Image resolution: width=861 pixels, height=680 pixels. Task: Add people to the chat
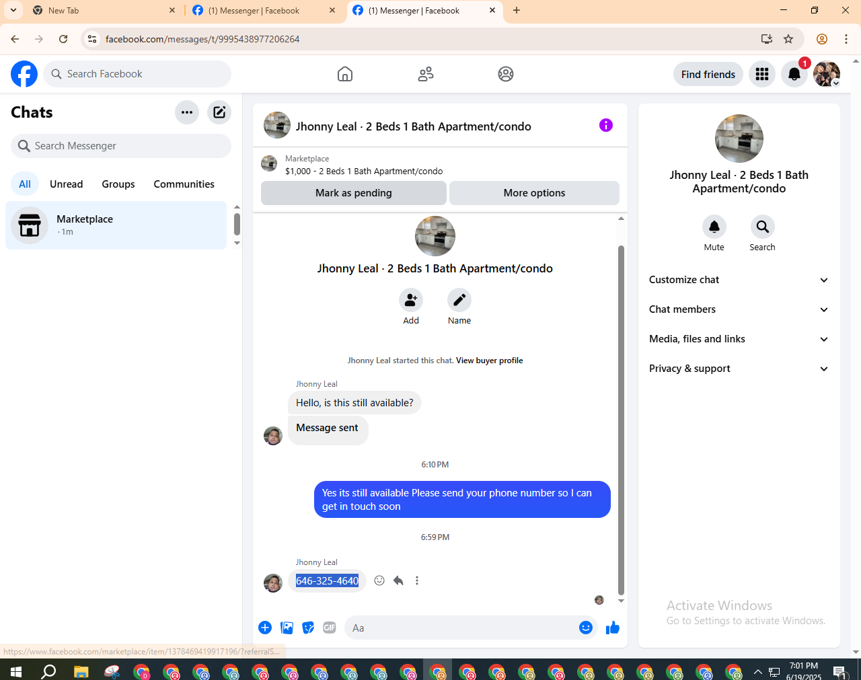tap(411, 300)
